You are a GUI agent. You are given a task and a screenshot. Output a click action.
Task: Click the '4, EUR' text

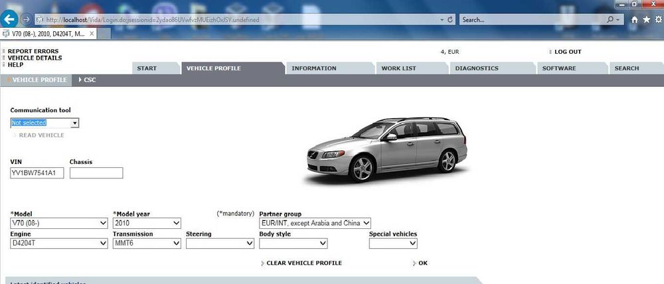[450, 52]
